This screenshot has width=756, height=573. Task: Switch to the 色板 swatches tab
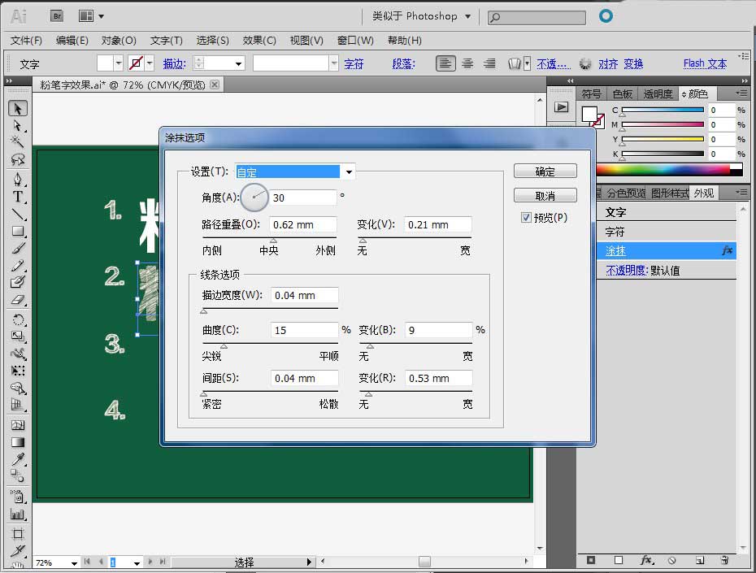pyautogui.click(x=622, y=93)
